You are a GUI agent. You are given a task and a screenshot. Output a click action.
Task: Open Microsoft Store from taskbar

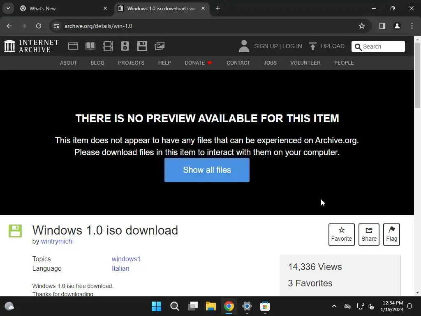(x=265, y=306)
